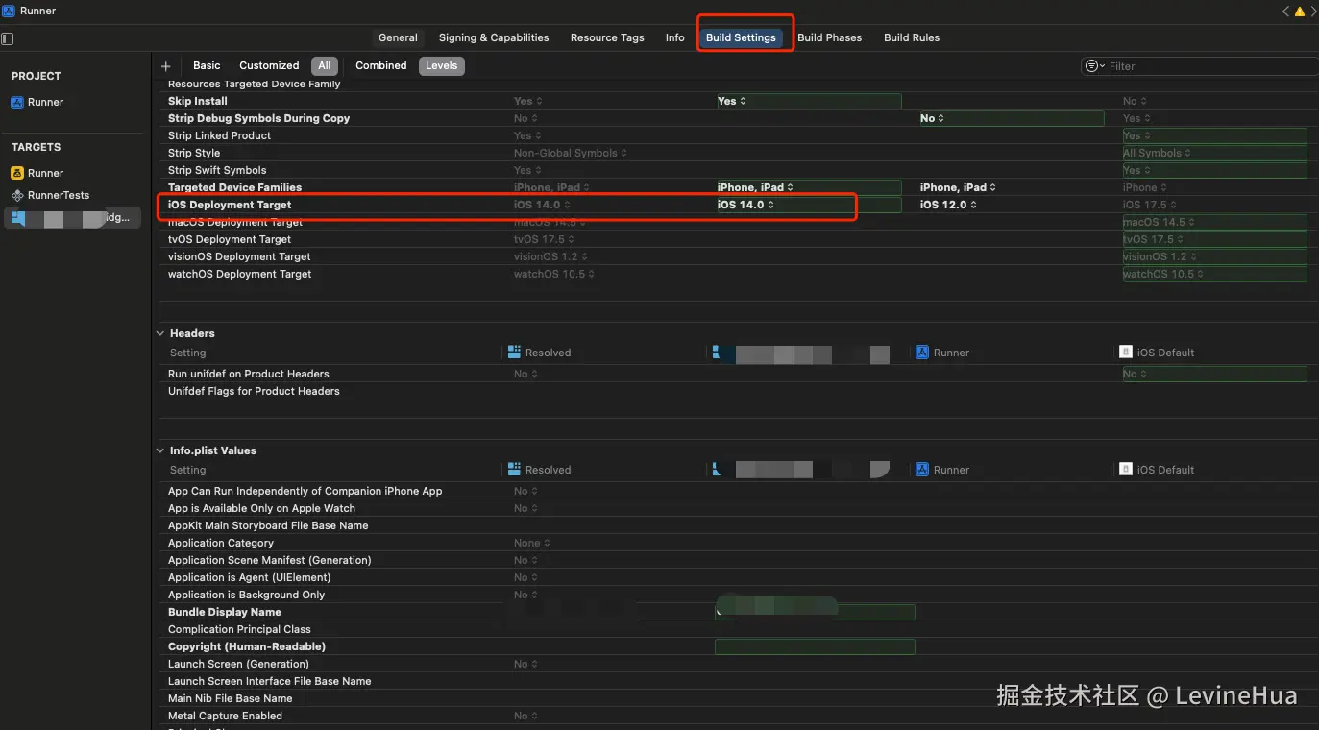Click the RunnerTests target icon
The height and width of the screenshot is (730, 1319).
[17, 195]
